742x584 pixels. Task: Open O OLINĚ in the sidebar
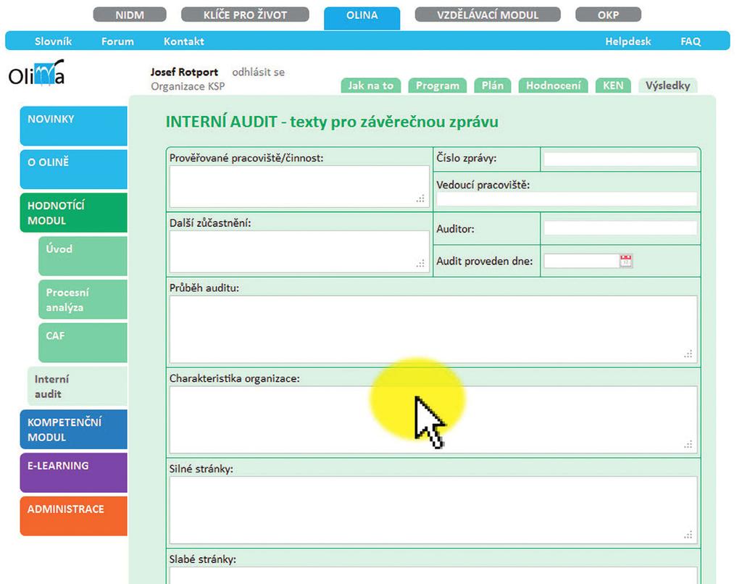click(73, 170)
